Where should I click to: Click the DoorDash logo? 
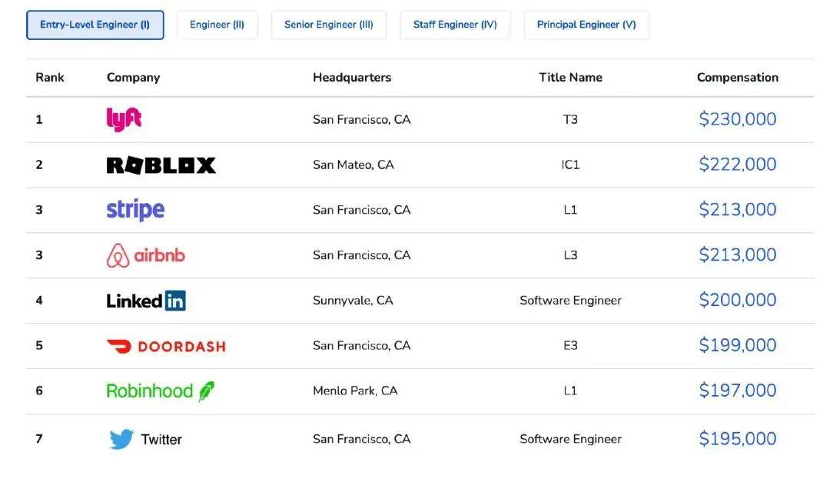click(165, 346)
